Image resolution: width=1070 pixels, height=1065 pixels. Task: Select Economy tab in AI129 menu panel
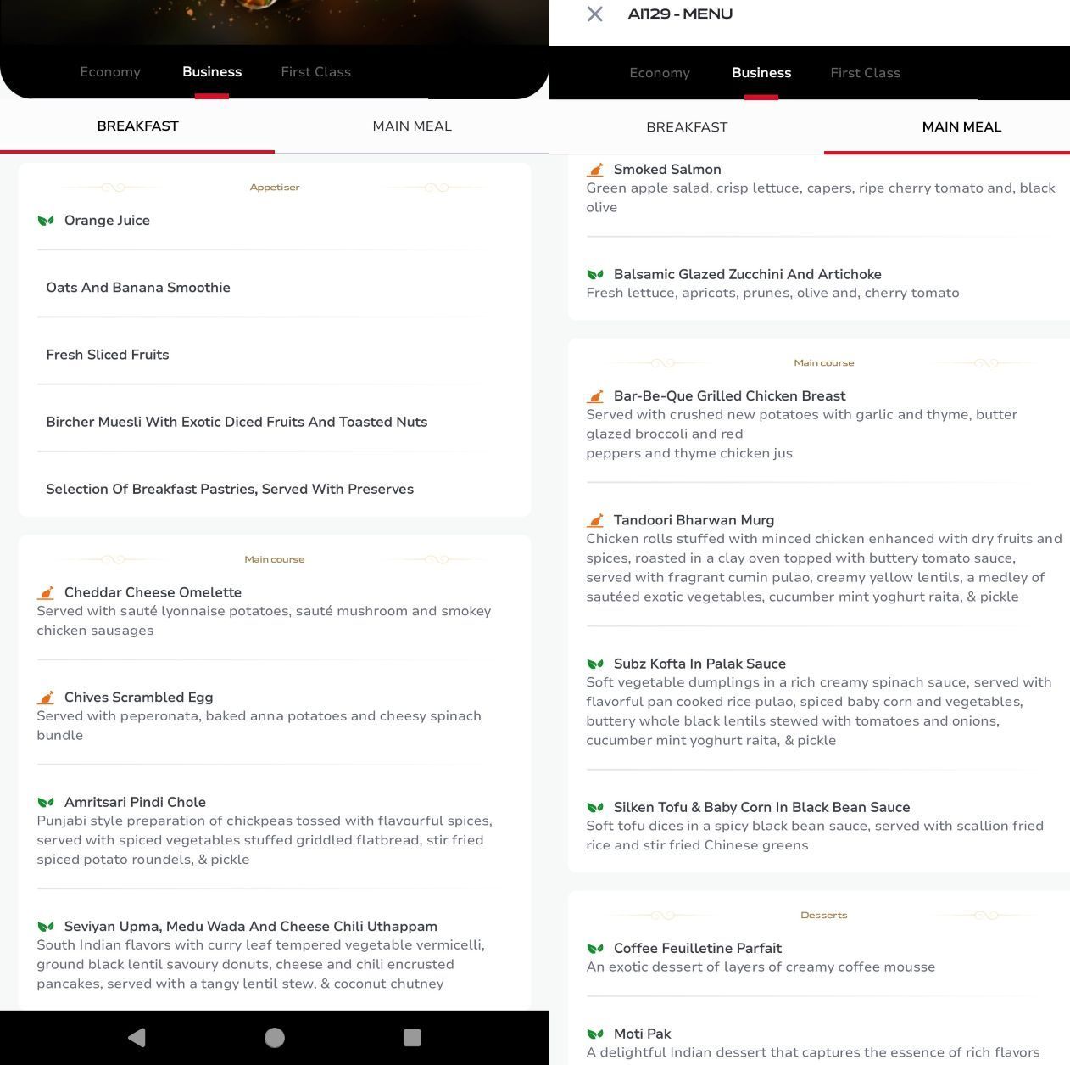(660, 73)
